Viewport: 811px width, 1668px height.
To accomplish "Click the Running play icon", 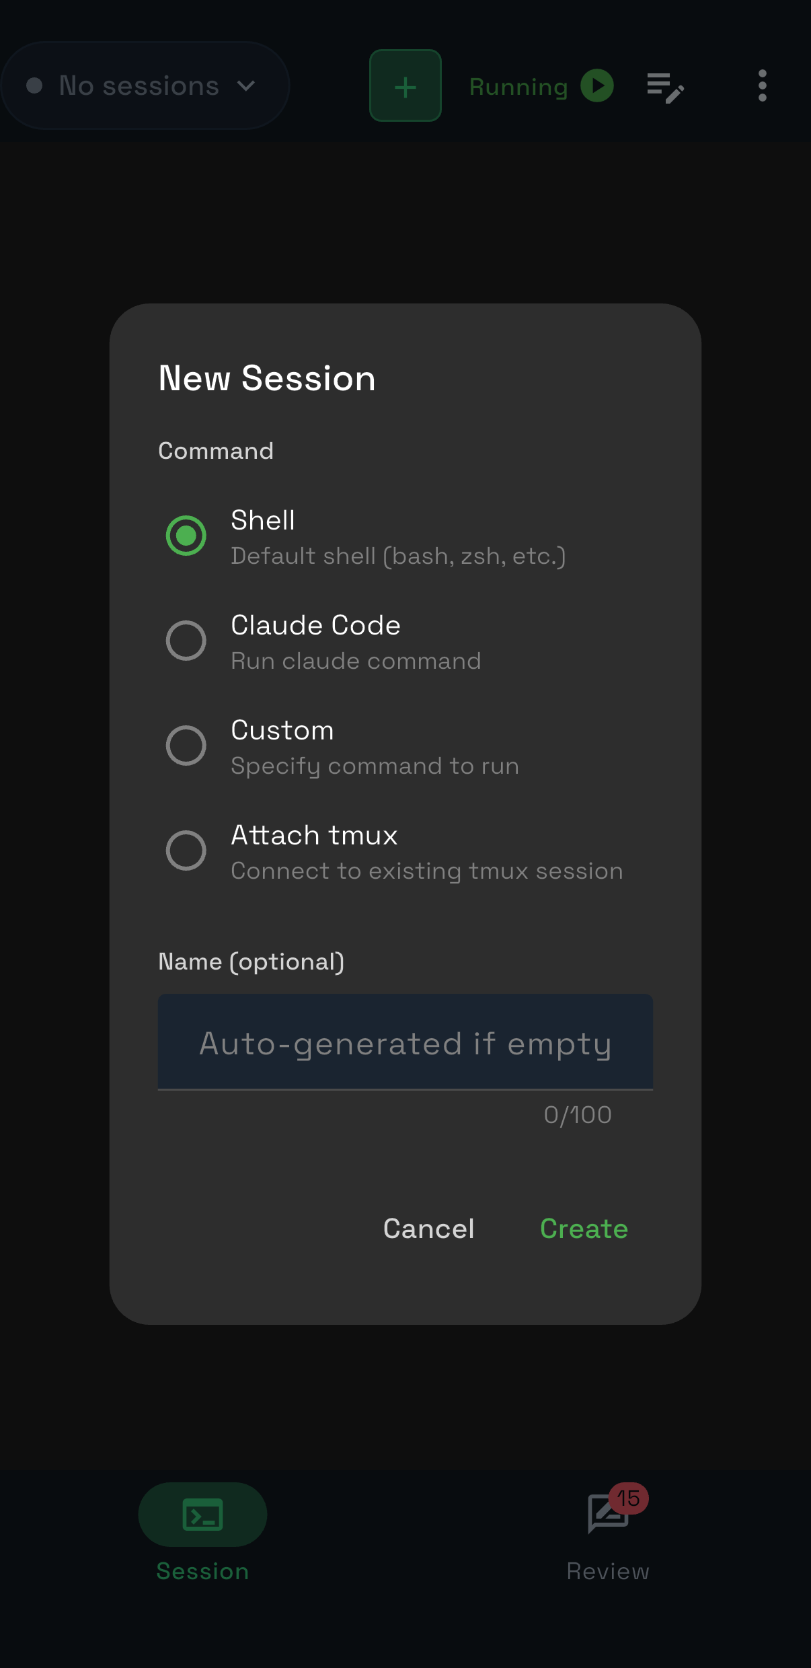I will [x=597, y=86].
